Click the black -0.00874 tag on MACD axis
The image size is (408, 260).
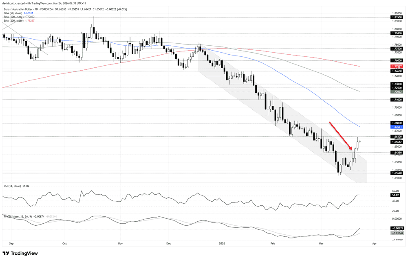tap(397, 228)
